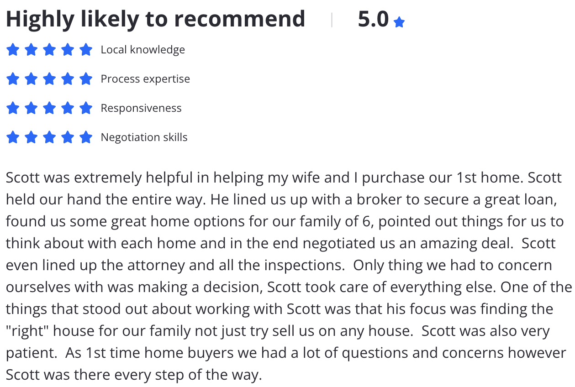Click the "Responsiveness" label
The height and width of the screenshot is (387, 575).
(x=141, y=108)
